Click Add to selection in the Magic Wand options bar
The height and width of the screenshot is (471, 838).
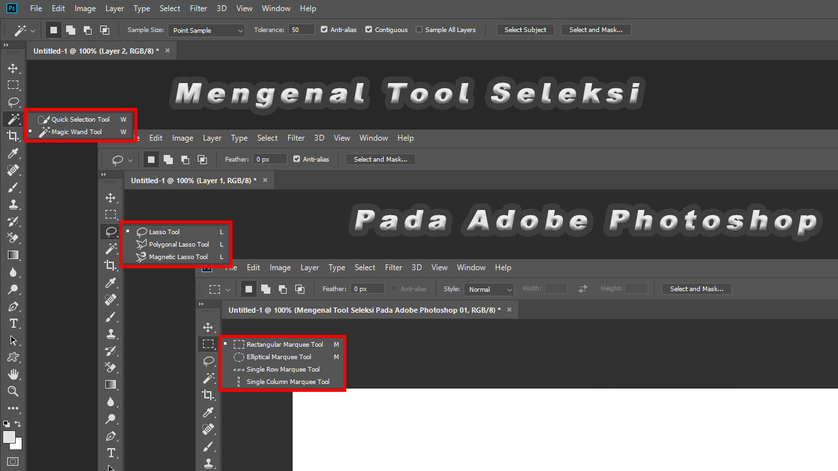71,30
